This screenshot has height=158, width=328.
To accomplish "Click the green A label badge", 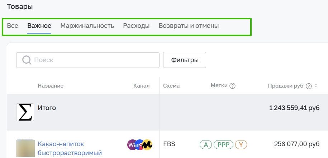I will (206, 145).
